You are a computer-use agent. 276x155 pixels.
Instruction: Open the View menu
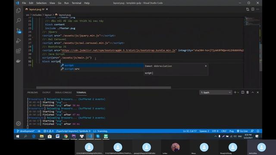(52, 3)
